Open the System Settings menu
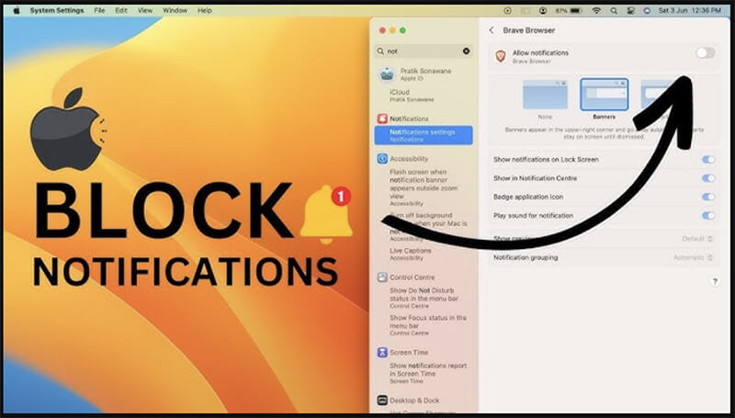The image size is (735, 418). click(55, 10)
